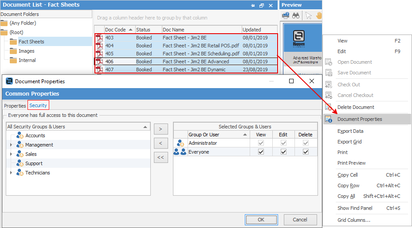Click the first Preview toolbar icon
Image resolution: width=412 pixels, height=228 pixels.
(x=286, y=15)
